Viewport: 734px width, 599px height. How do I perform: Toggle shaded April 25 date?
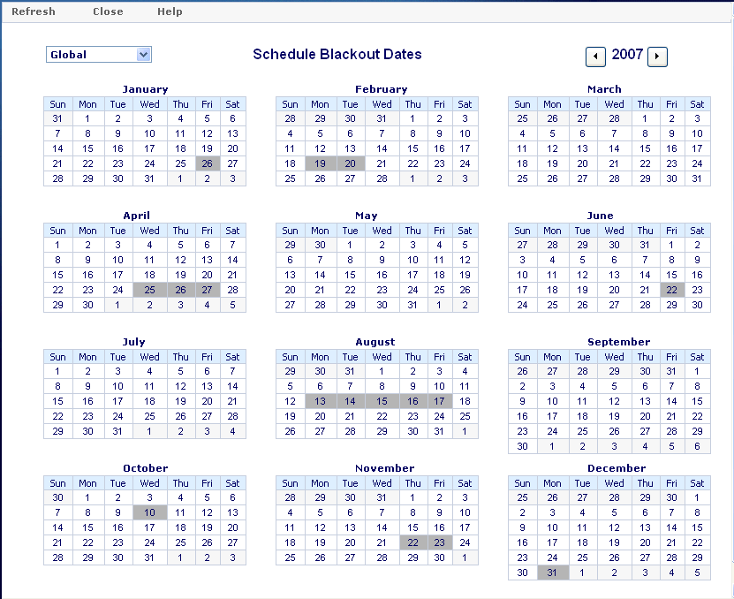(x=150, y=290)
